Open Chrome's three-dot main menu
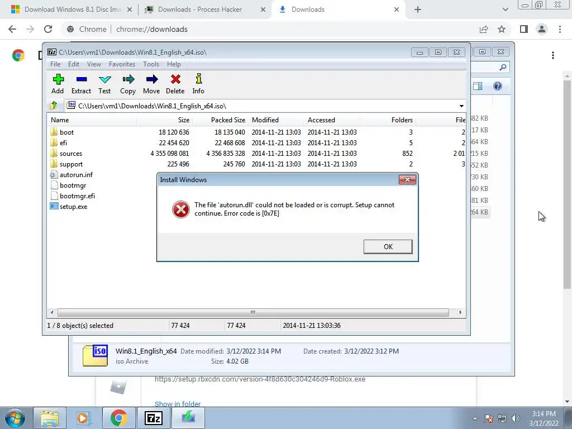Screen dimensions: 572x429 (560, 29)
